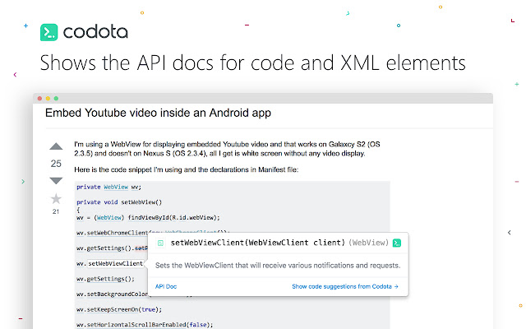Upvote the Youtube embed question
The image size is (526, 329).
point(56,146)
